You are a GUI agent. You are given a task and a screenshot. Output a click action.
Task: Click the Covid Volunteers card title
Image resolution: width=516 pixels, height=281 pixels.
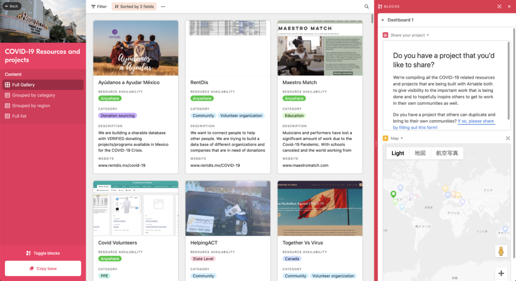click(117, 243)
